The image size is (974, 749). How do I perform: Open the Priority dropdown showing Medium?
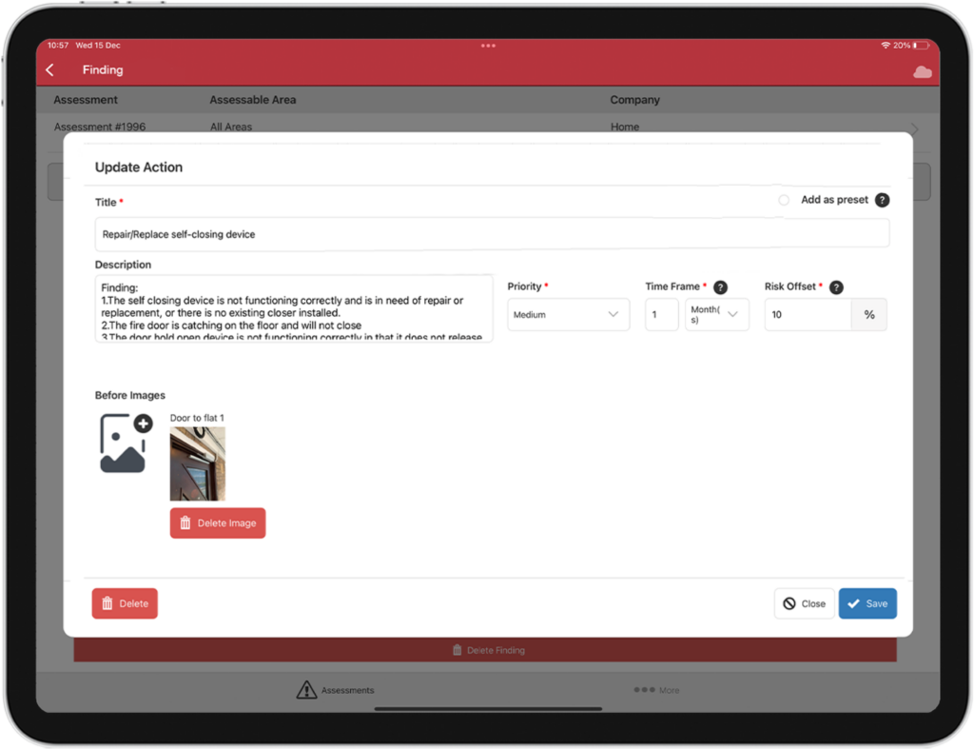coord(568,314)
